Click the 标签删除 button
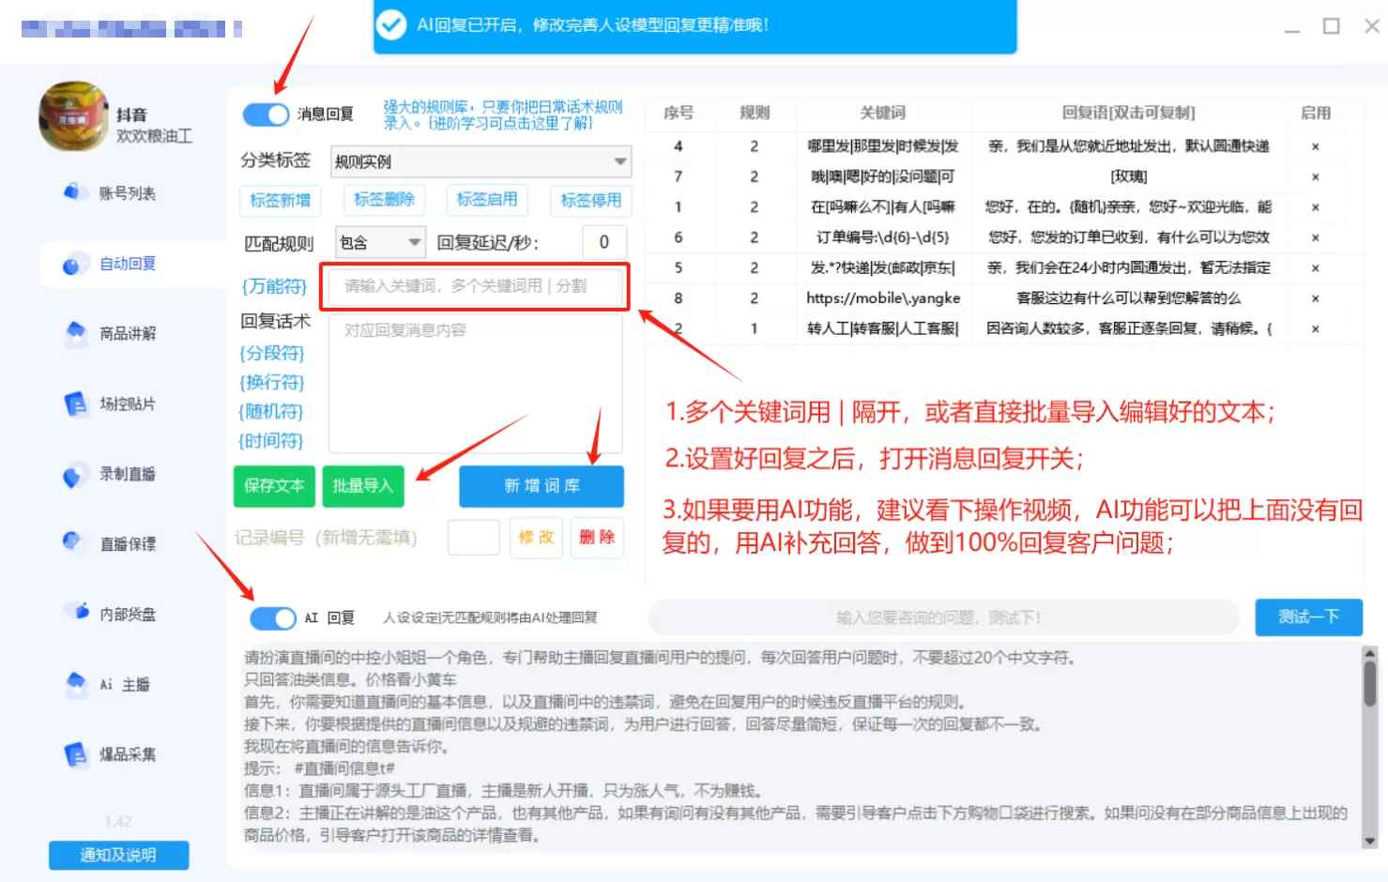The image size is (1388, 882). click(384, 199)
